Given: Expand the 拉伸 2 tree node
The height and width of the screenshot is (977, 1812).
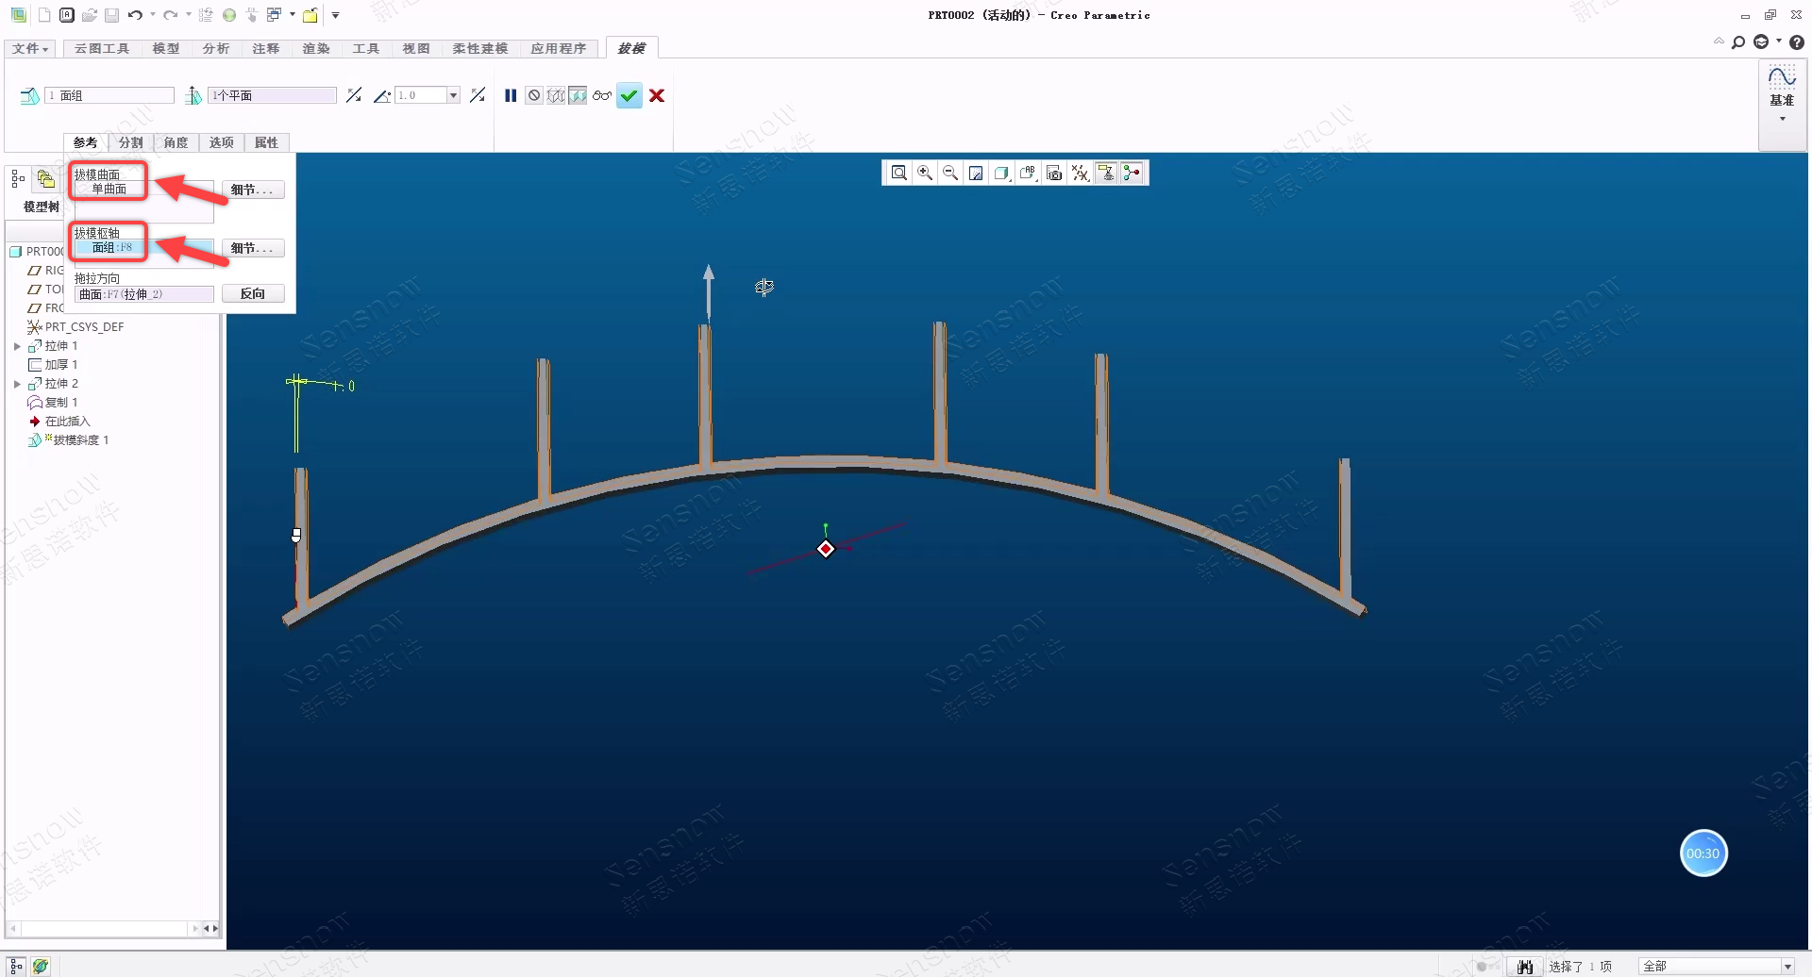Looking at the screenshot, I should coord(17,384).
